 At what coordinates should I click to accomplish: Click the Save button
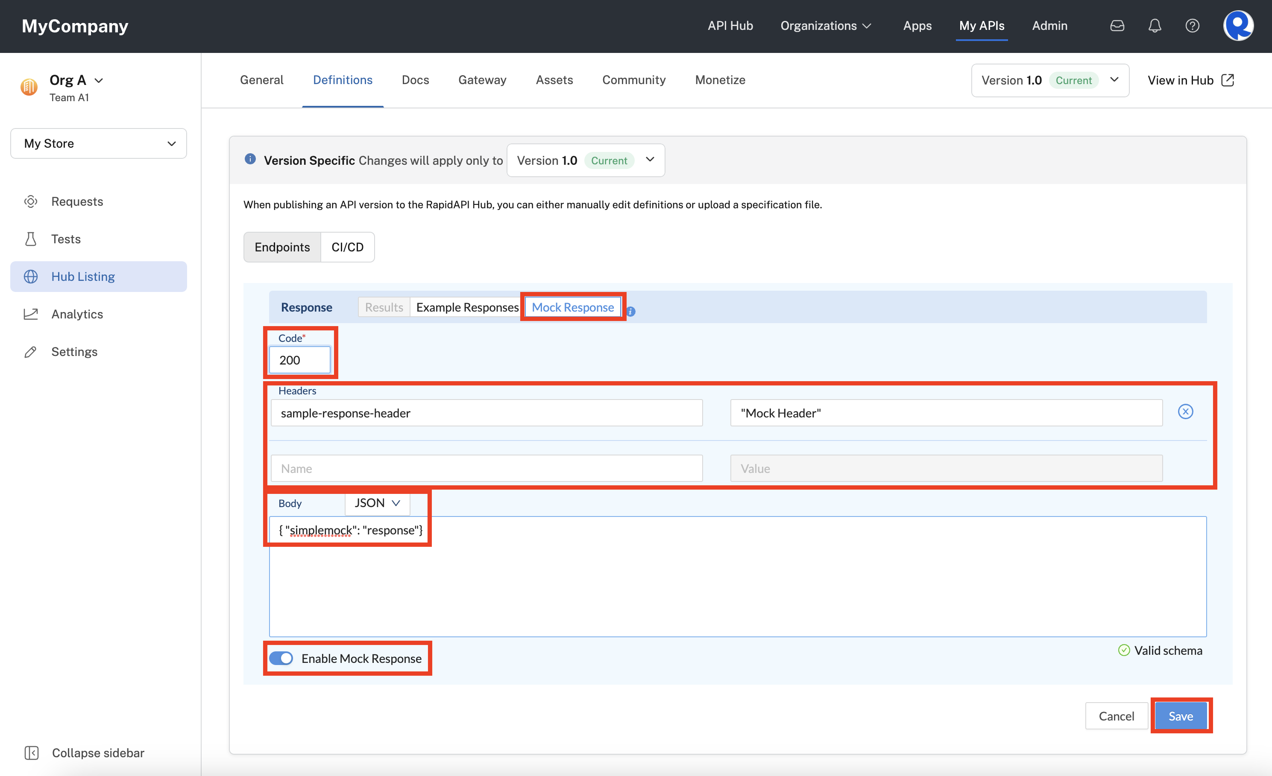coord(1181,716)
